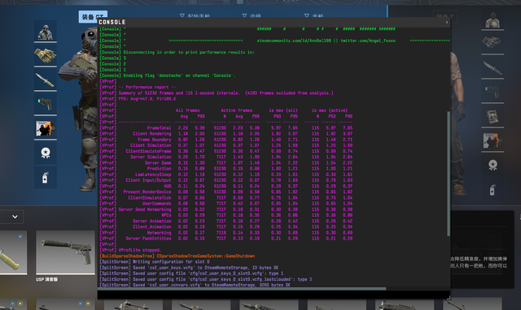521x310 pixels.
Task: Click the ClientSimulateFrame row
Action: pos(226,151)
